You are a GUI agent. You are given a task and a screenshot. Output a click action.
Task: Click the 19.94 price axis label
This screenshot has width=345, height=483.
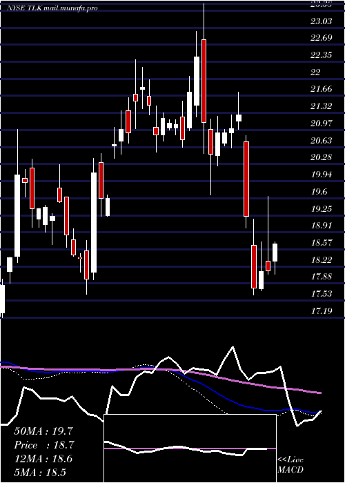[x=322, y=175]
